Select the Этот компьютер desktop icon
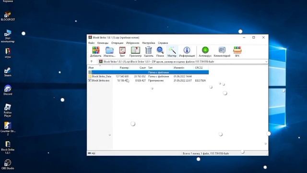This screenshot has width=307, height=173. 8,36
